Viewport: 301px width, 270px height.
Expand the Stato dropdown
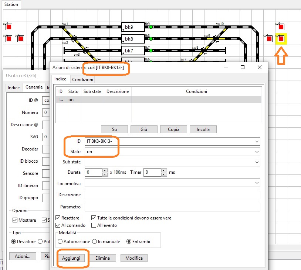coord(257,152)
